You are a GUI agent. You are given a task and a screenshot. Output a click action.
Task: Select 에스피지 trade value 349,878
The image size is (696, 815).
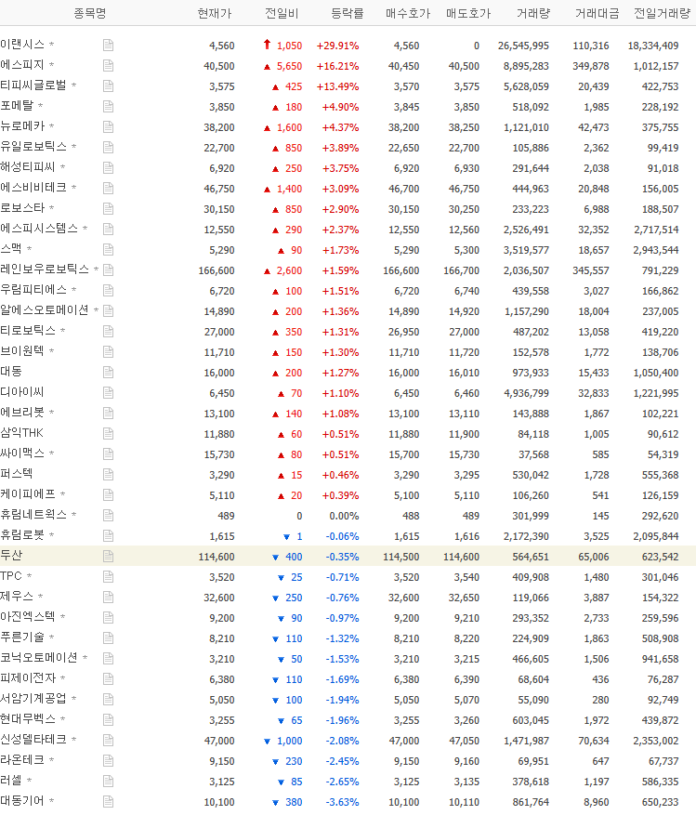tap(590, 66)
